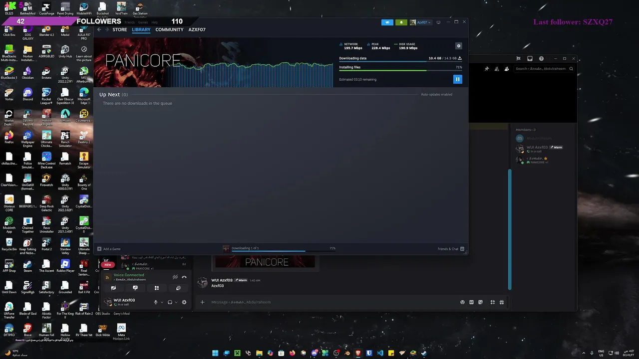This screenshot has height=359, width=639.
Task: Switch Steam to Big Picture mode icon
Action: point(438,22)
